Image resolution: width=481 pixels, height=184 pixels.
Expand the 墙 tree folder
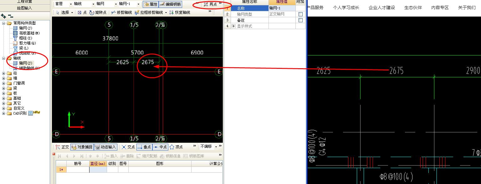tap(4, 78)
